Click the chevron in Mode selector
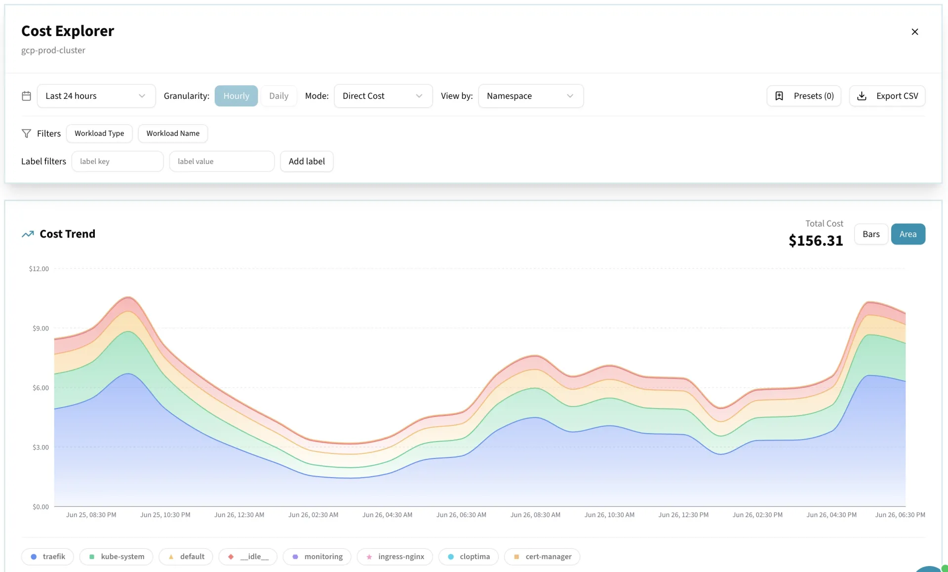The height and width of the screenshot is (572, 948). coord(419,96)
